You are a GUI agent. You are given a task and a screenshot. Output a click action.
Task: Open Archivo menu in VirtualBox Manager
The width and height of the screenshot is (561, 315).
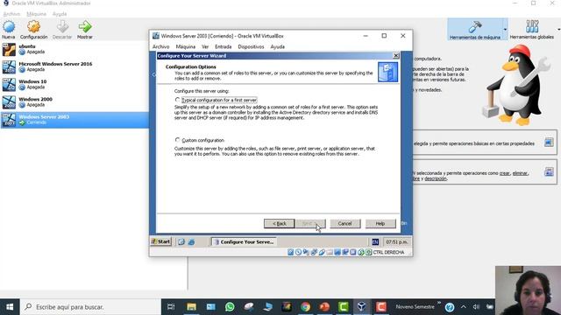11,14
